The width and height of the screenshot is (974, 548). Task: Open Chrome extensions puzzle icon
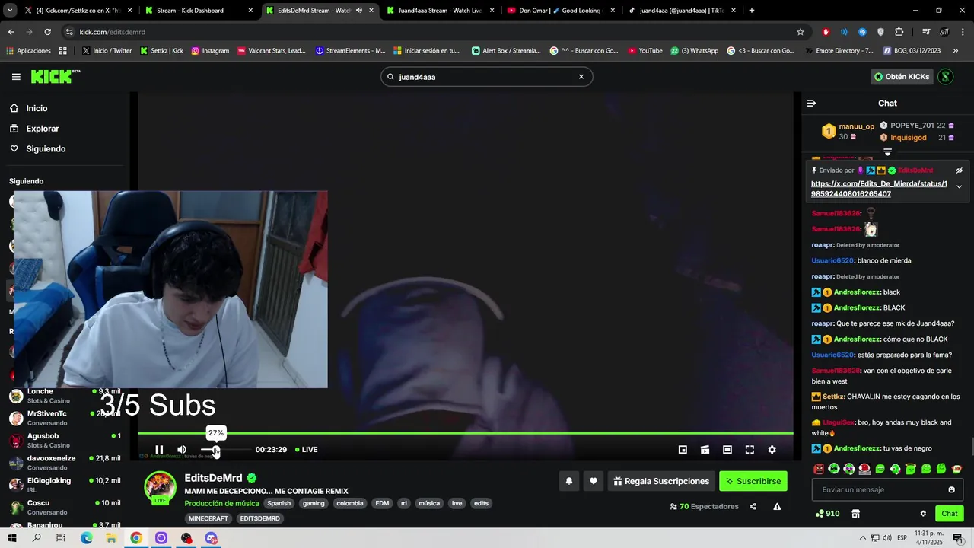tap(899, 32)
